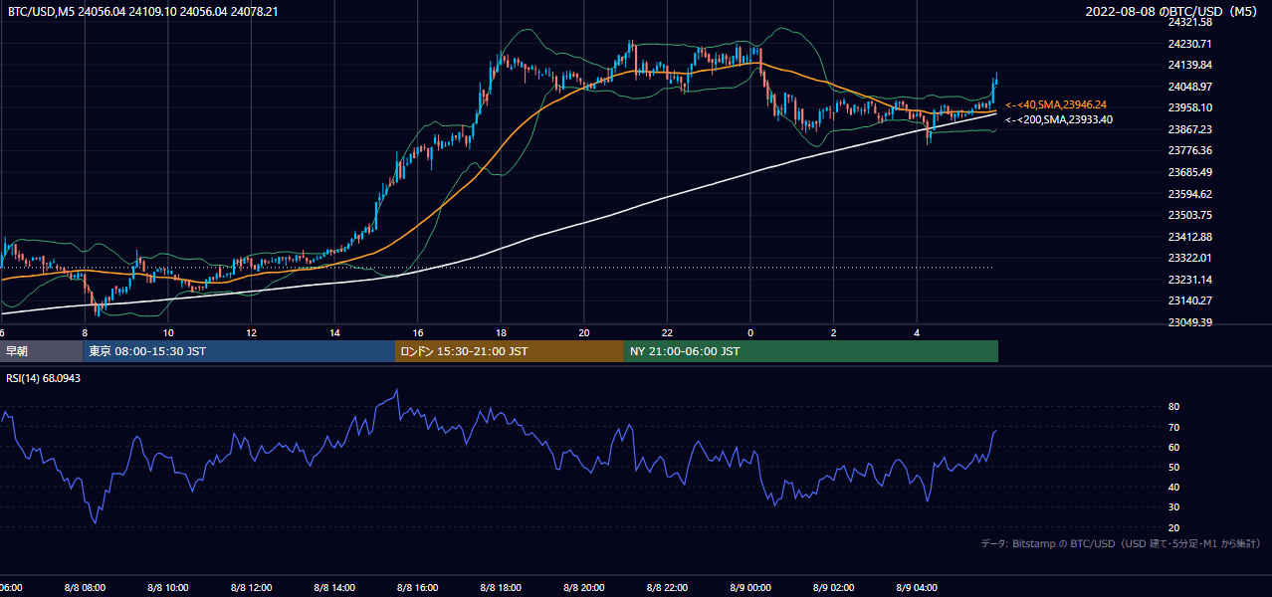
Task: Click price axis label 24048.97
Action: tap(1190, 87)
